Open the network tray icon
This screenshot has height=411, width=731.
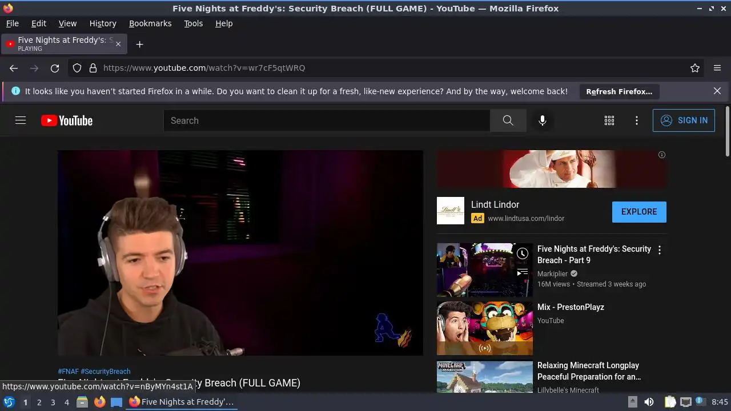pyautogui.click(x=686, y=402)
